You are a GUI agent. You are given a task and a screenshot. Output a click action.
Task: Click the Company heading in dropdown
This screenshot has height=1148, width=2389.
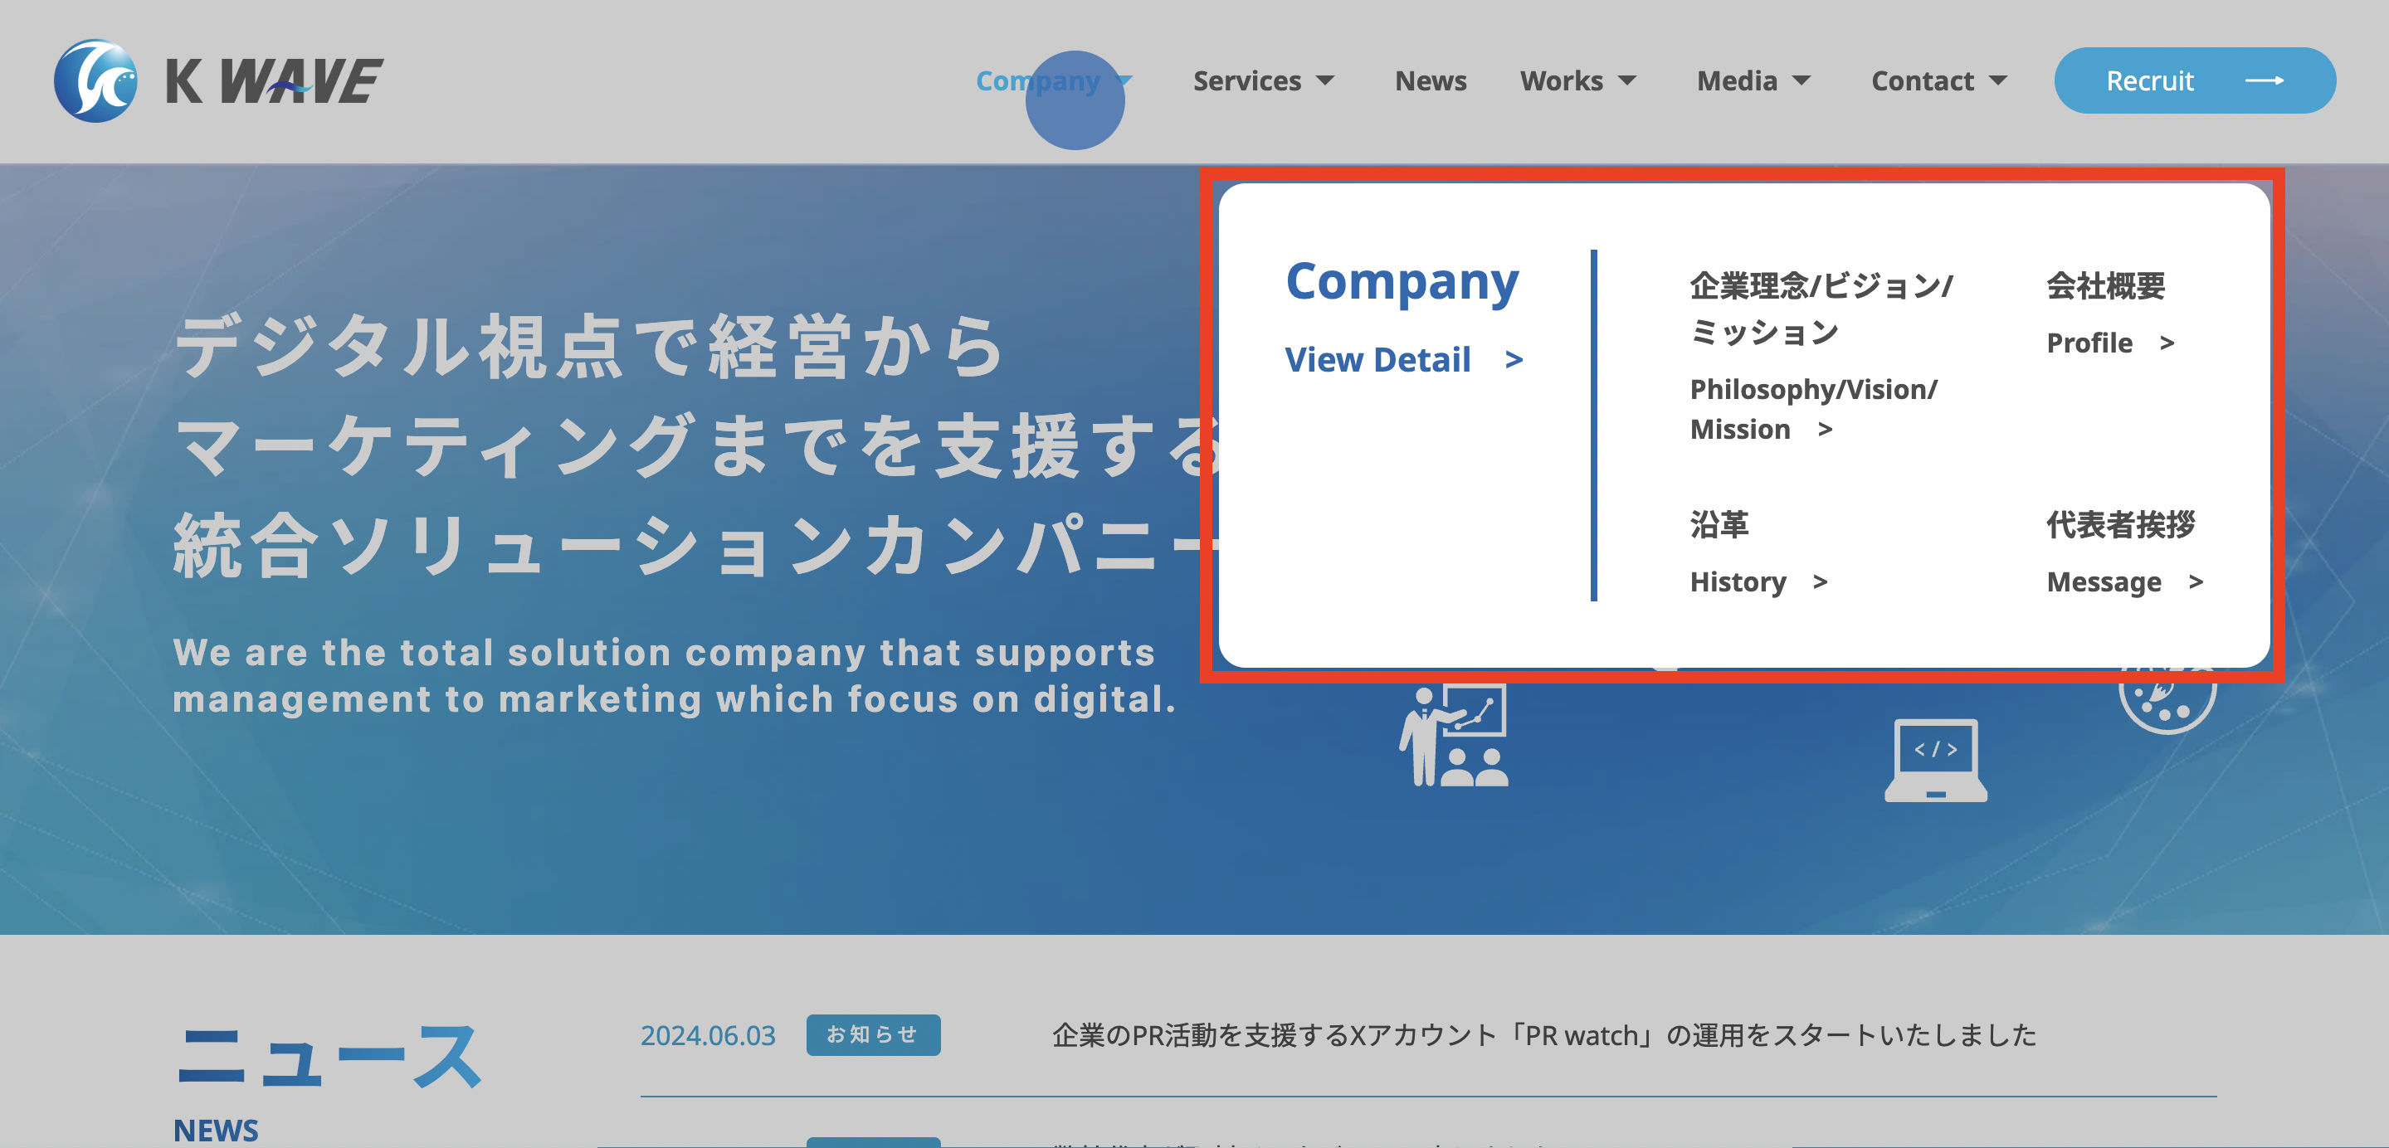[1402, 281]
